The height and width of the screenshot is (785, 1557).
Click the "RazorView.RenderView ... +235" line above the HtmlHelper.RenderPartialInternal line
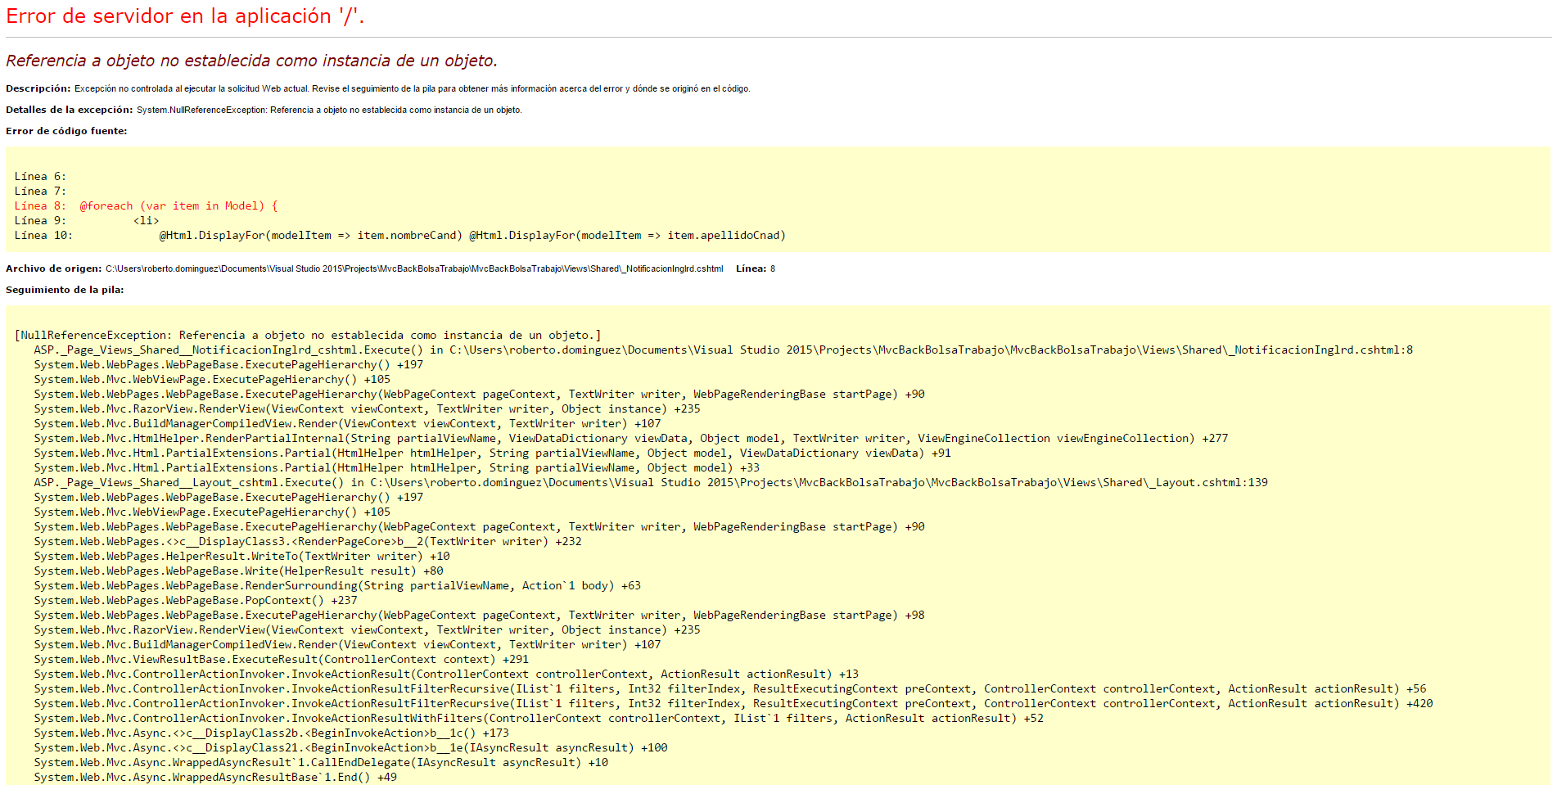367,409
